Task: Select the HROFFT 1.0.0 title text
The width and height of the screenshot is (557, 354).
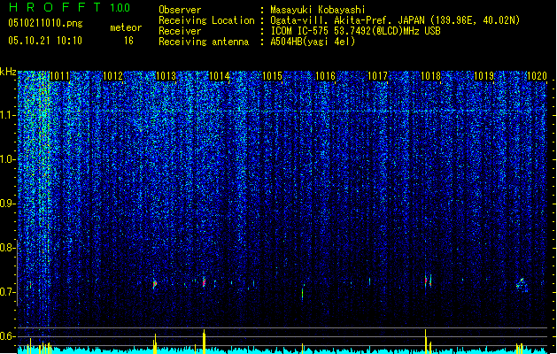Action: point(70,7)
